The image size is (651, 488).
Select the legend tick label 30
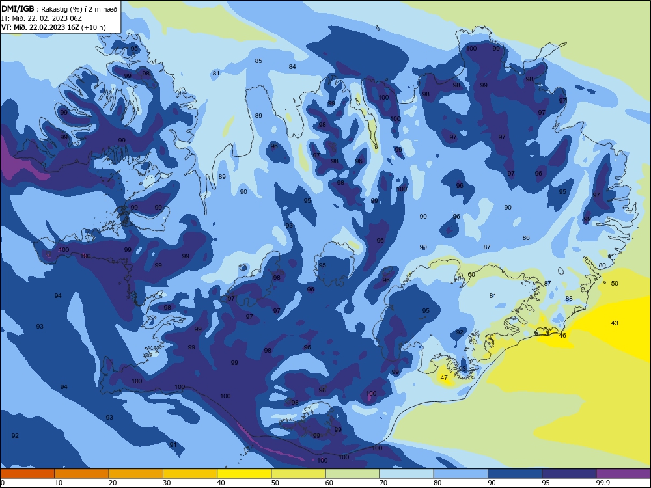(x=167, y=483)
